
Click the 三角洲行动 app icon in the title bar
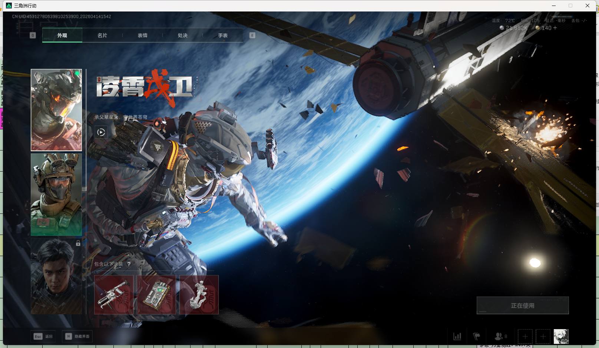coord(9,6)
